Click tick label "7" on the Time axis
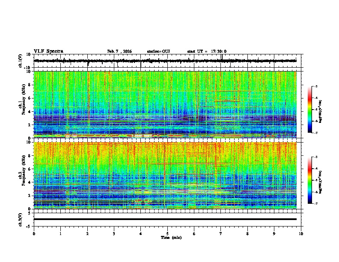 click(221, 233)
